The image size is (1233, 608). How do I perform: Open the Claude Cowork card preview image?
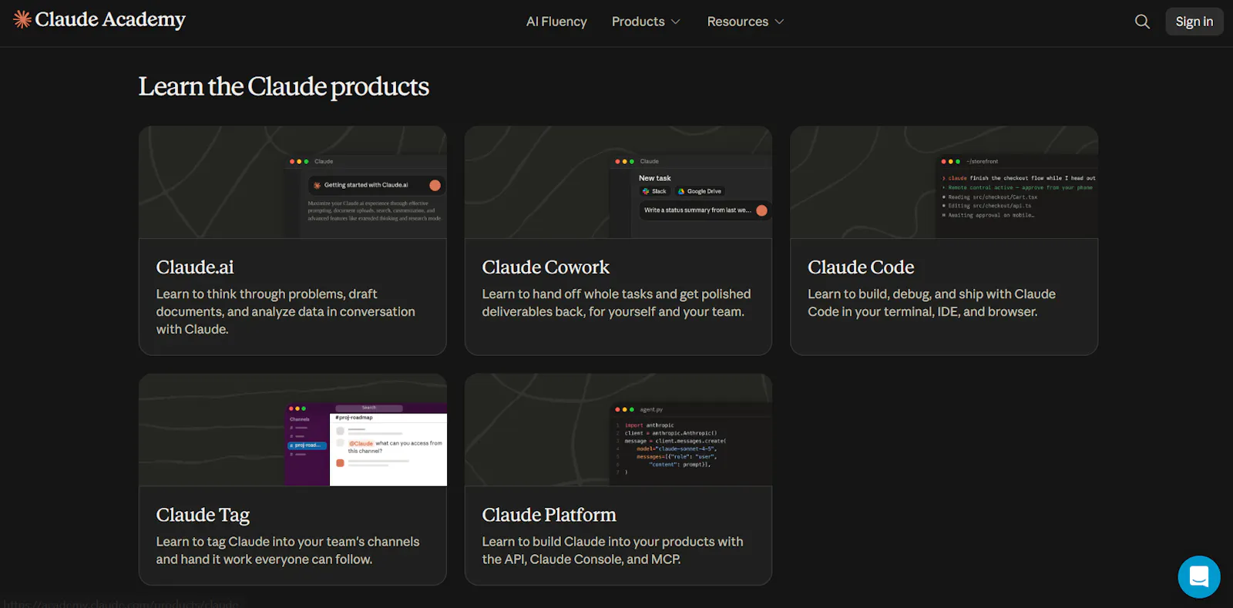point(618,183)
